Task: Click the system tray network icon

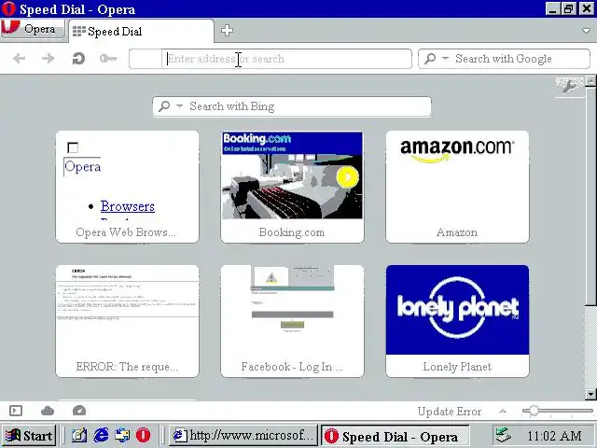Action: tap(504, 435)
